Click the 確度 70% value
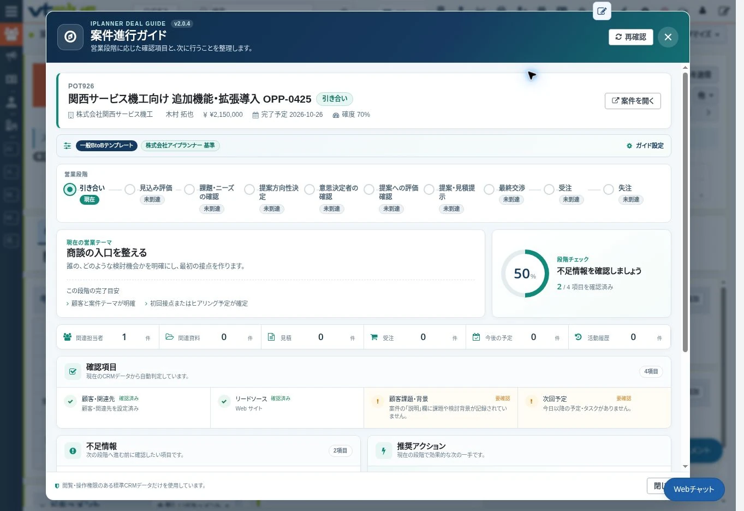This screenshot has height=511, width=744. tap(356, 115)
